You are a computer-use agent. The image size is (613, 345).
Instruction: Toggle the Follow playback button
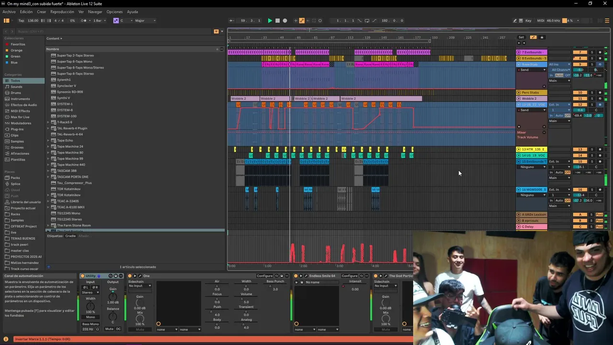(231, 21)
